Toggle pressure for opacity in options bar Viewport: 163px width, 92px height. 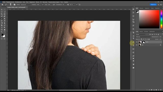(43, 5)
